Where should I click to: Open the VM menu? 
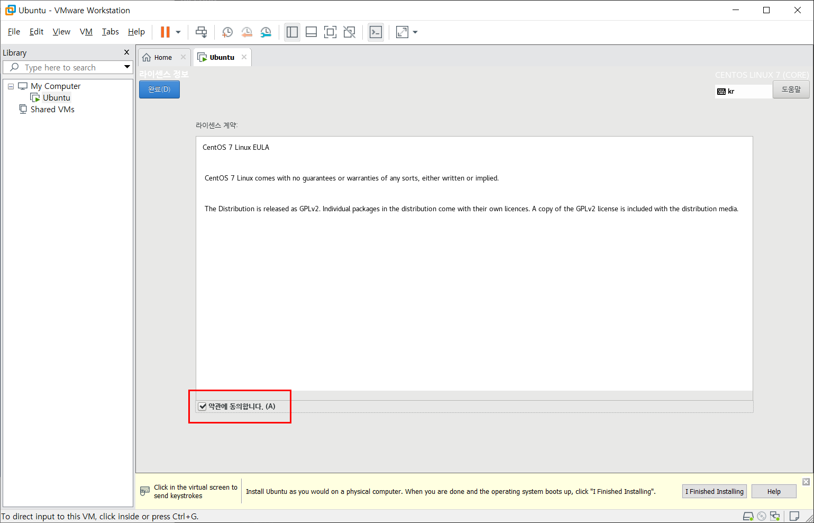point(86,32)
